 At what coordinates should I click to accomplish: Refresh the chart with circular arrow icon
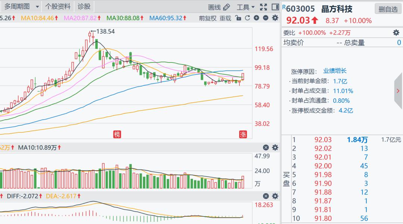point(247,18)
